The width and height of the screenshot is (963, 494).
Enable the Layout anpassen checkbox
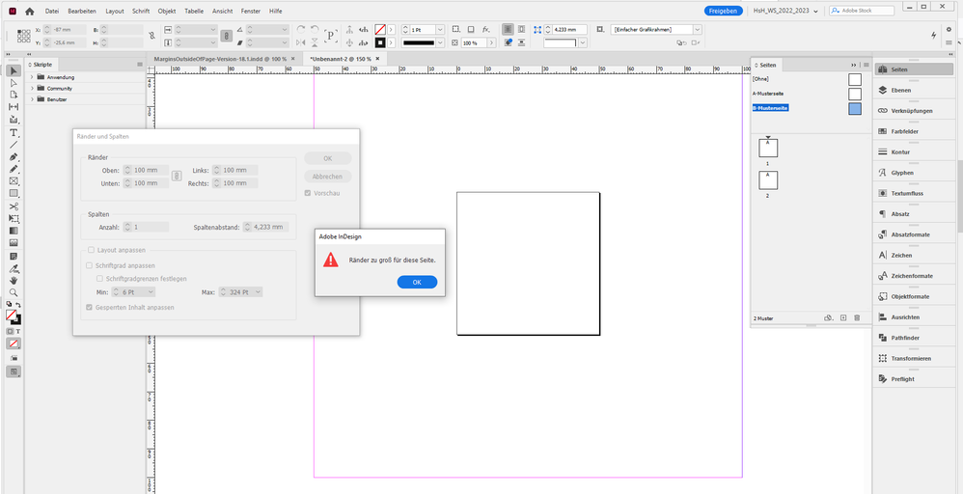coord(91,250)
